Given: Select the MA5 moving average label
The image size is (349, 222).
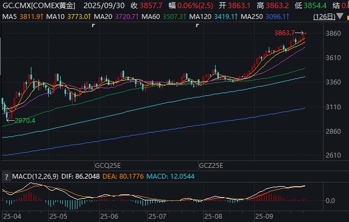Looking at the screenshot, I should [x=9, y=17].
